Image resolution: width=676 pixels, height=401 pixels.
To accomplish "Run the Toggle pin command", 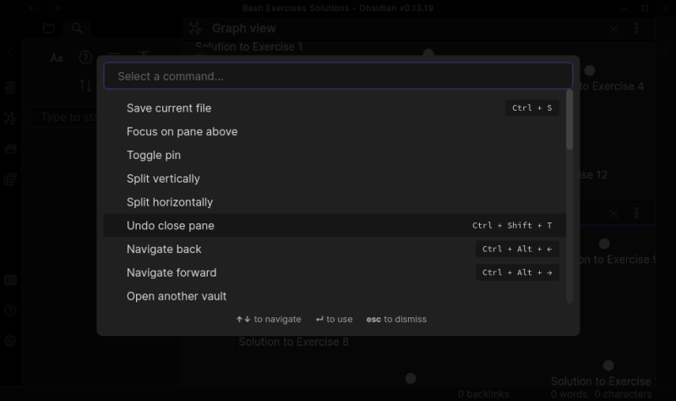I will [154, 156].
